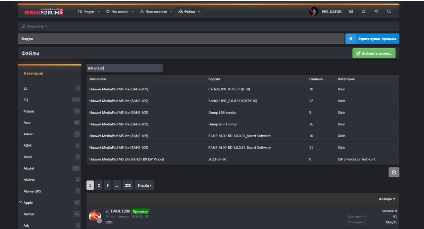This screenshot has width=424, height=229.
Task: Click the BAH2-L09 search field
Action: tap(125, 68)
